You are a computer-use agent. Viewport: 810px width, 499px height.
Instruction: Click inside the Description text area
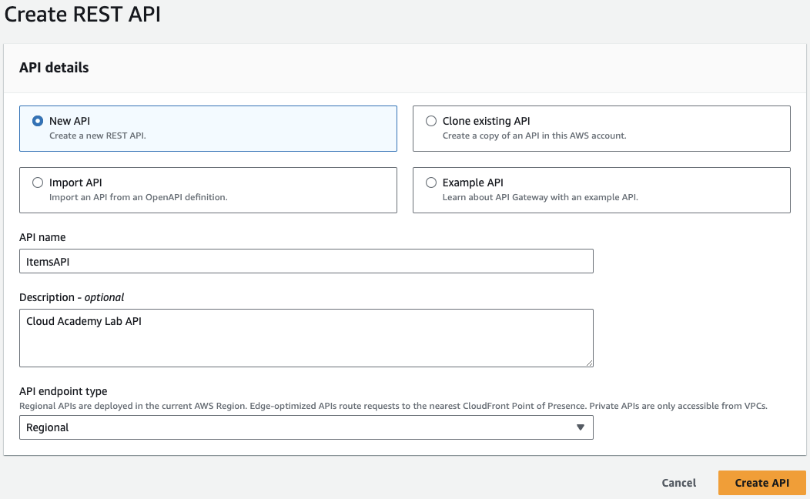pos(306,337)
